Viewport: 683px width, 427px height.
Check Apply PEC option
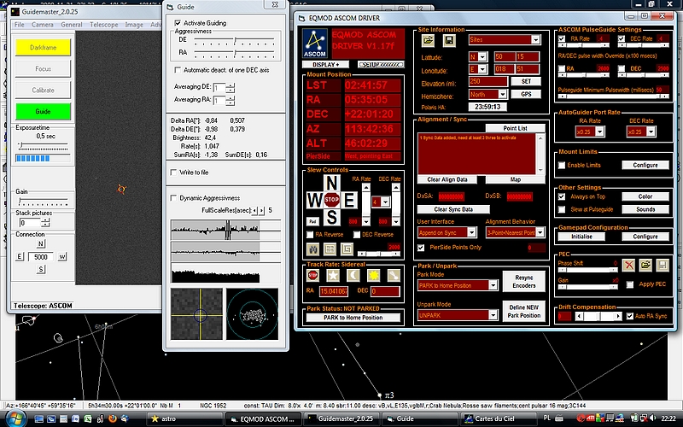point(630,284)
